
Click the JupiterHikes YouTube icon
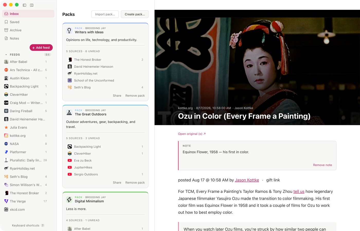(70, 167)
